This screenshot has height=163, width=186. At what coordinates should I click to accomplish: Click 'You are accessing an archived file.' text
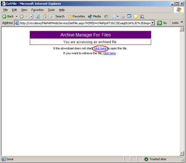coord(90,42)
